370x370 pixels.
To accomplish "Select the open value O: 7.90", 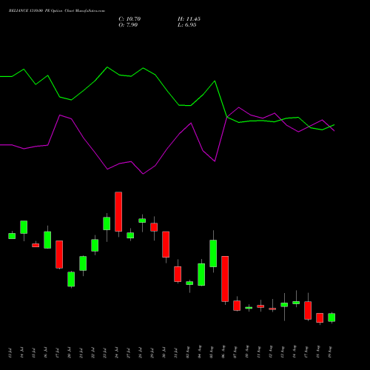I will pos(128,25).
